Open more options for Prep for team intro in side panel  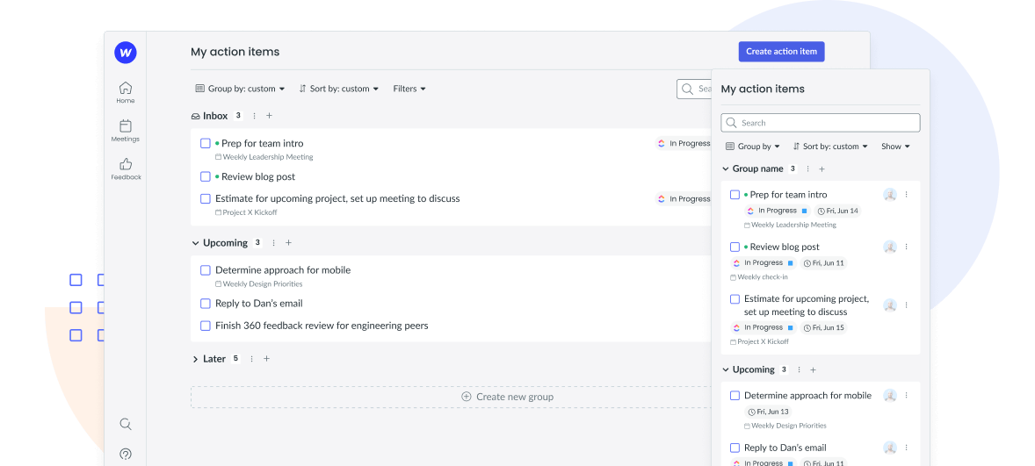coord(907,195)
